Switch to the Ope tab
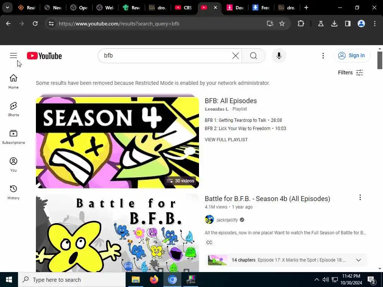The height and width of the screenshot is (287, 383). coord(79,7)
